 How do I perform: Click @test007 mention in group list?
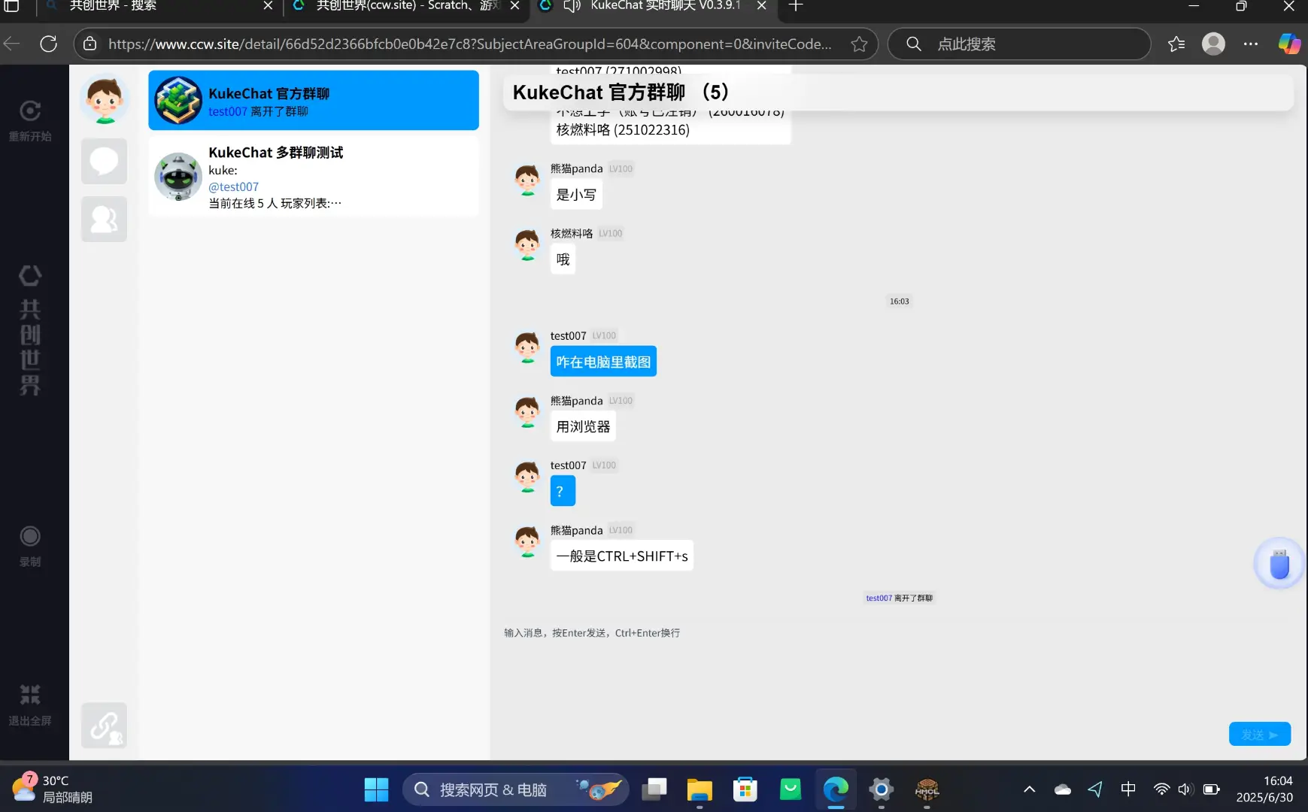click(x=233, y=186)
